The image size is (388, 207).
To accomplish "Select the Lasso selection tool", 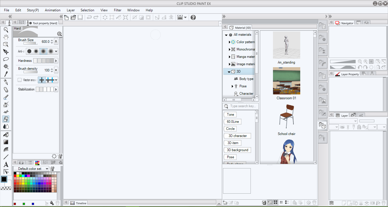I will [6, 59].
